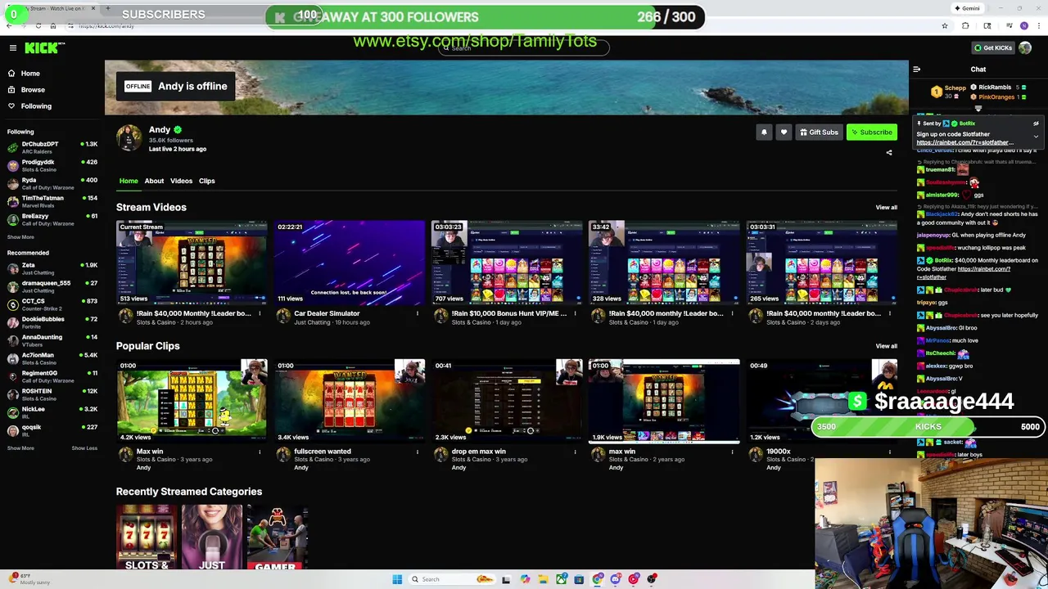Collapse the chat panel icon

click(x=917, y=70)
